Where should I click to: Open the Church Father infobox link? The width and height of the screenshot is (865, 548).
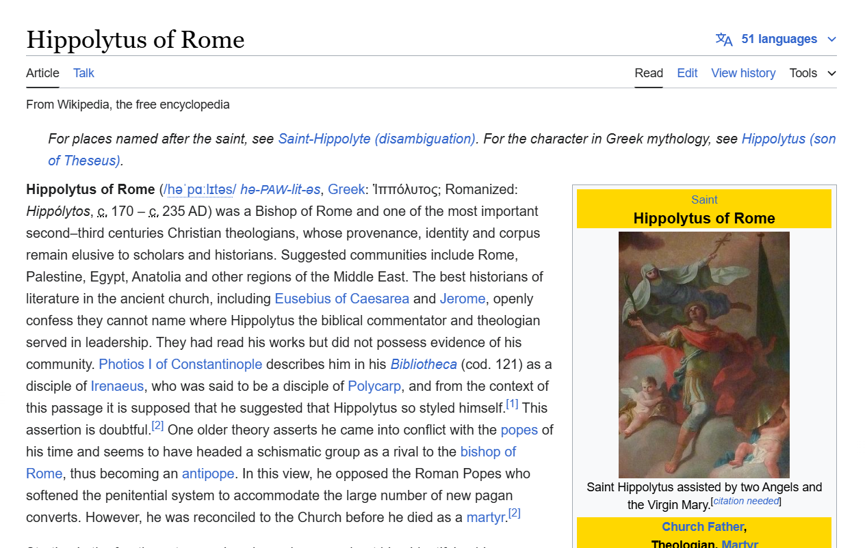[703, 527]
